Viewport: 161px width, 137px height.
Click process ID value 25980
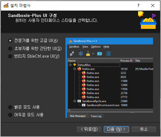124,101
